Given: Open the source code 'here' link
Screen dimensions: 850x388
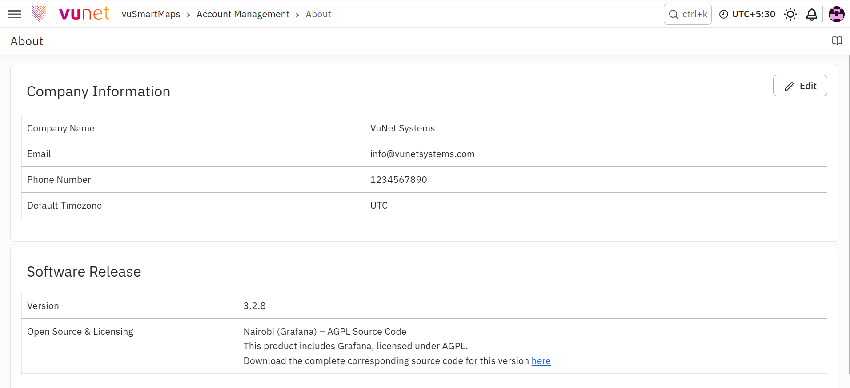Looking at the screenshot, I should coord(541,361).
